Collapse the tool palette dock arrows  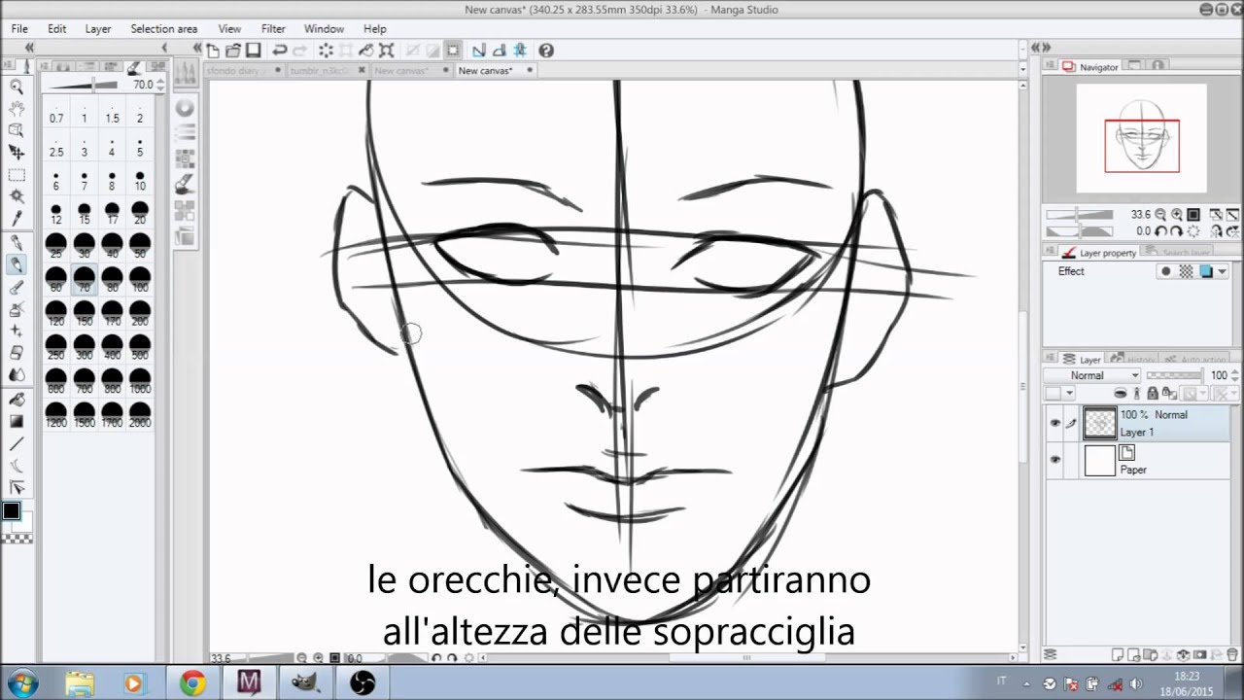[x=29, y=48]
